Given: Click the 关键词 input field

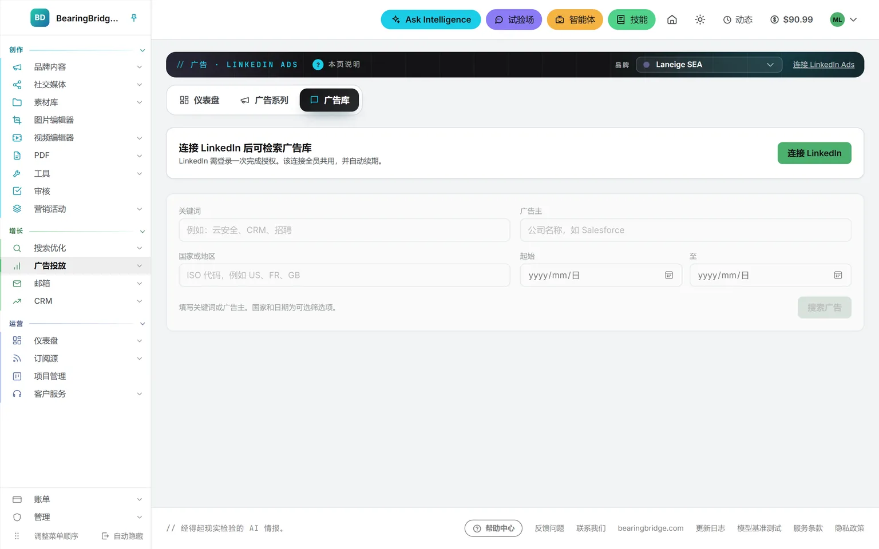Looking at the screenshot, I should coord(345,230).
